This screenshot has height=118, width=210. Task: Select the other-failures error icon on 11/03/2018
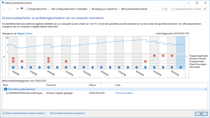[x=66, y=61]
